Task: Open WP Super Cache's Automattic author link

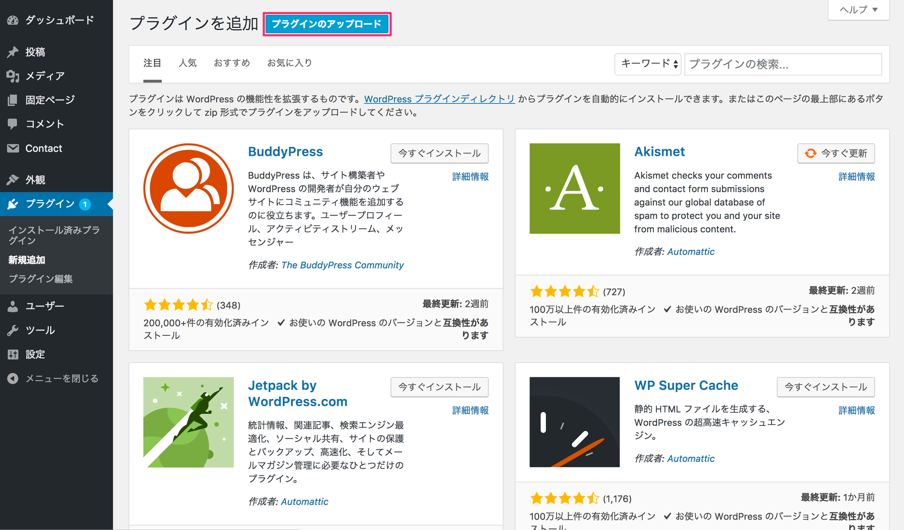Action: [691, 458]
